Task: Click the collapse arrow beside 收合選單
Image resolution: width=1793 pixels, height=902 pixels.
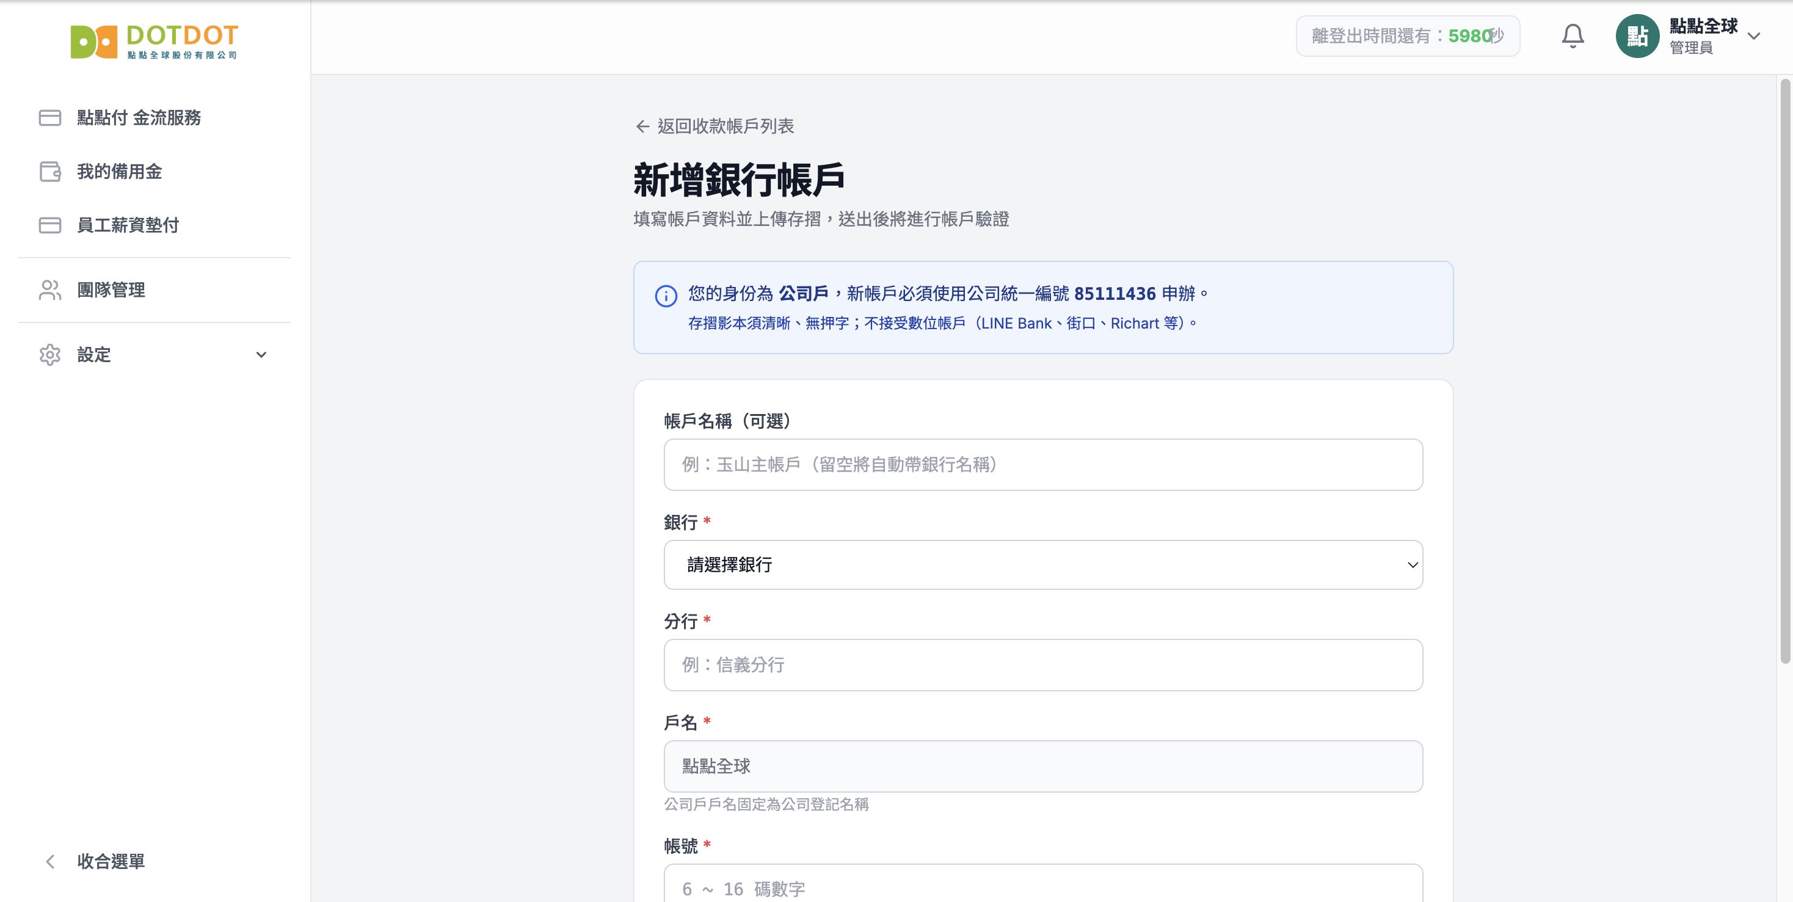Action: coord(50,861)
